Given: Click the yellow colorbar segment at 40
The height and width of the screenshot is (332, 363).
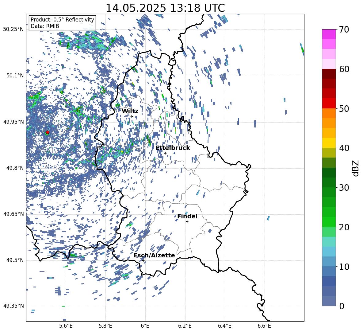Looking at the screenshot, I should pos(329,143).
